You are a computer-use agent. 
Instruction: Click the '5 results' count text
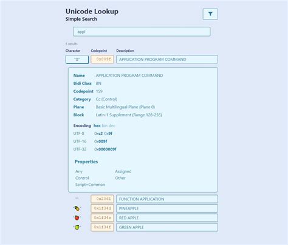pyautogui.click(x=71, y=44)
